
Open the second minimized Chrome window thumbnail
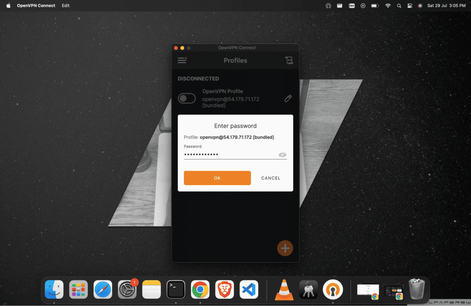393,291
